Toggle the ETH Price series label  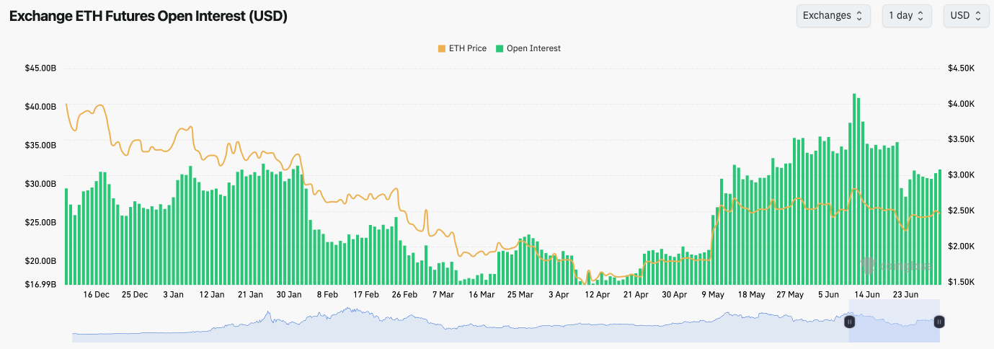point(467,48)
